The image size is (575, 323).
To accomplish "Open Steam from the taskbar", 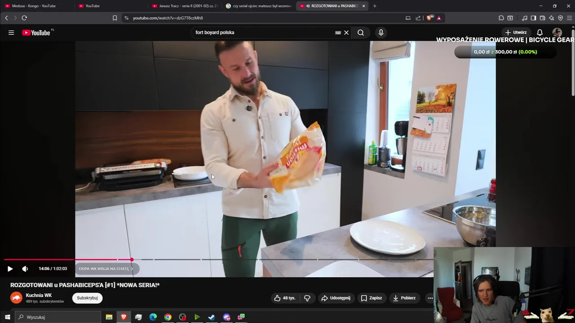I will pos(212,317).
